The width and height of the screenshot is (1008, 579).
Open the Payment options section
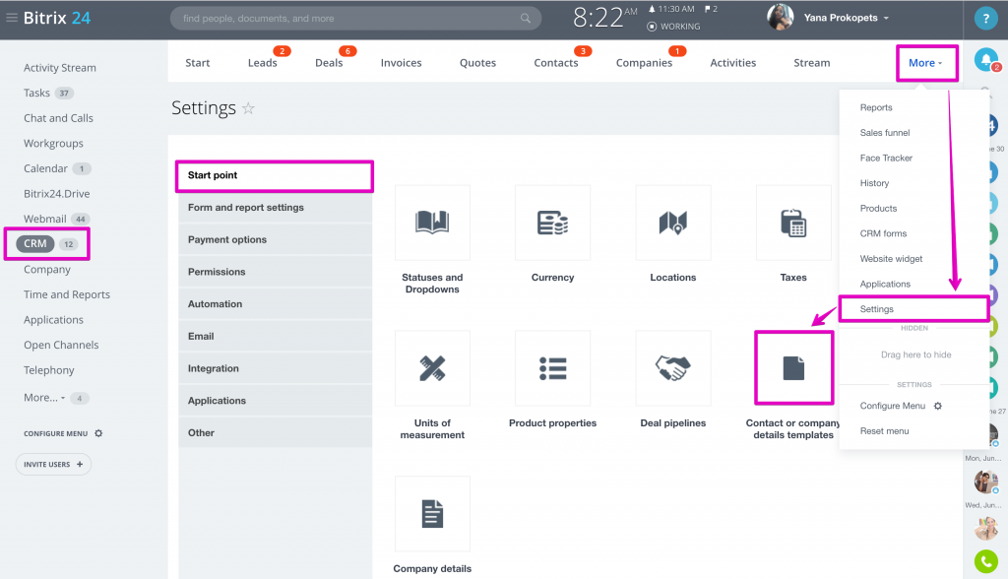(x=276, y=239)
